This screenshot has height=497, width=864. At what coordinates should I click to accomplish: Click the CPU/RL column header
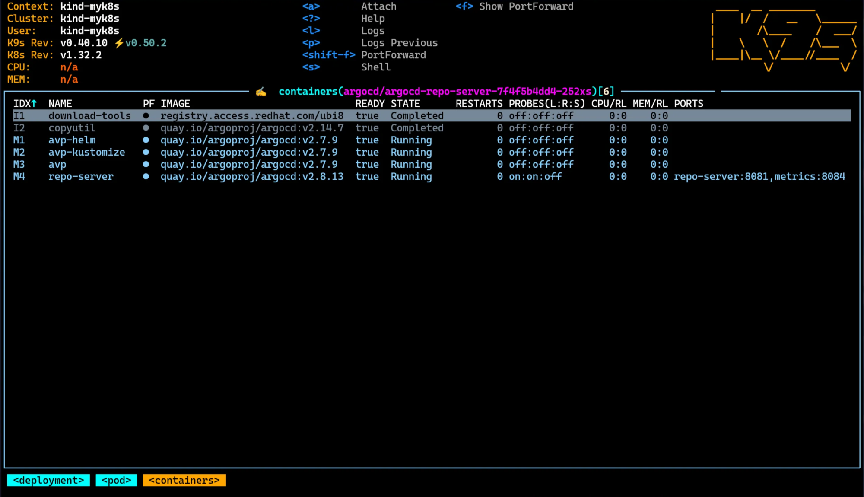point(609,104)
